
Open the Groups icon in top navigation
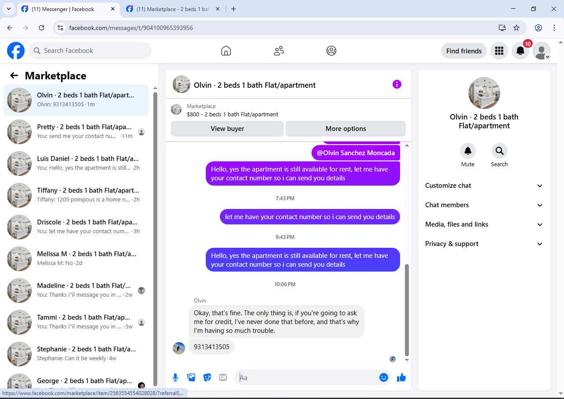331,51
